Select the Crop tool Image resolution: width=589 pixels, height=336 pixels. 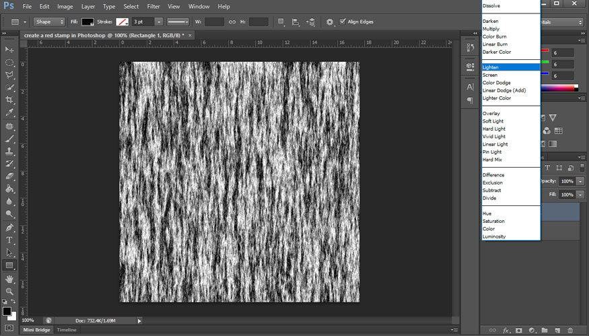pos(9,100)
